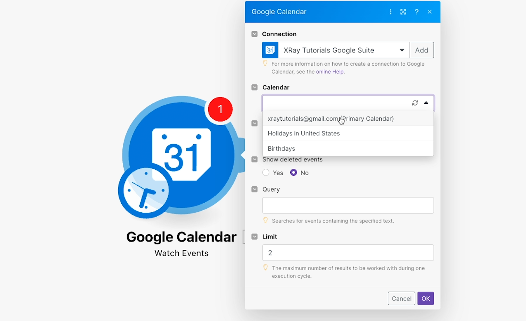The image size is (526, 321).
Task: Focus the Query text field
Action: [348, 205]
